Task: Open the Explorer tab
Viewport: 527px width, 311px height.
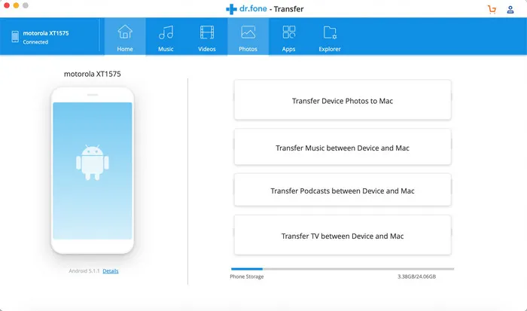Action: coord(330,36)
